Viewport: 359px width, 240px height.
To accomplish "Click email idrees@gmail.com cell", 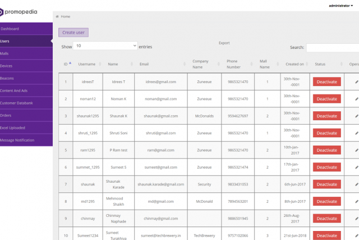I will click(x=161, y=81).
